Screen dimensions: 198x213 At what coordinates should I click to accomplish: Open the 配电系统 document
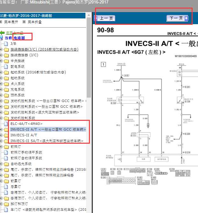(x=18, y=66)
